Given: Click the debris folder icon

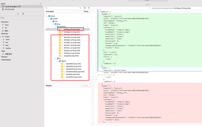Looking at the screenshot, I should pyautogui.click(x=60, y=61).
